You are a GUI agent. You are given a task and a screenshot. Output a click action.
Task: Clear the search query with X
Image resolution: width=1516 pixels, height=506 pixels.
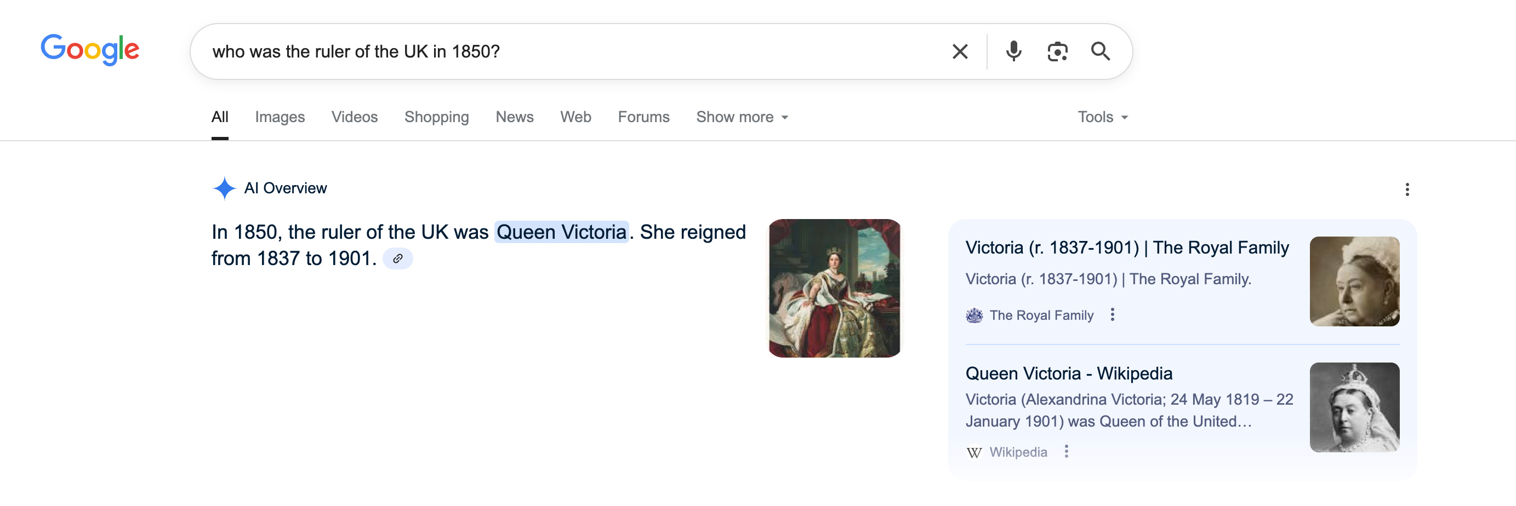click(x=960, y=51)
